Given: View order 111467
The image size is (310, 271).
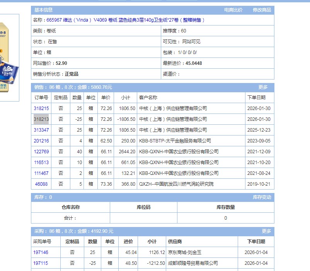Looking at the screenshot, I should (41, 173).
